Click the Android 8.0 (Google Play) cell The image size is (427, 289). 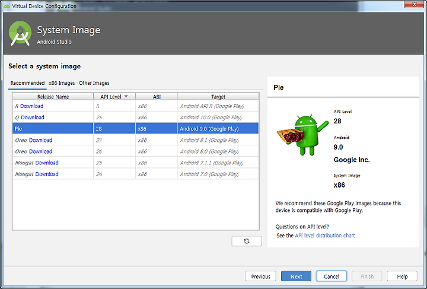(x=218, y=151)
